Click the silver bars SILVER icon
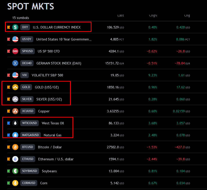Viewport: 207px width, 190px height. (15, 99)
